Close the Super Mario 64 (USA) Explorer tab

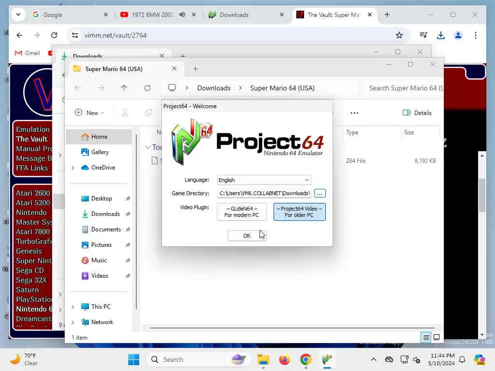point(174,69)
